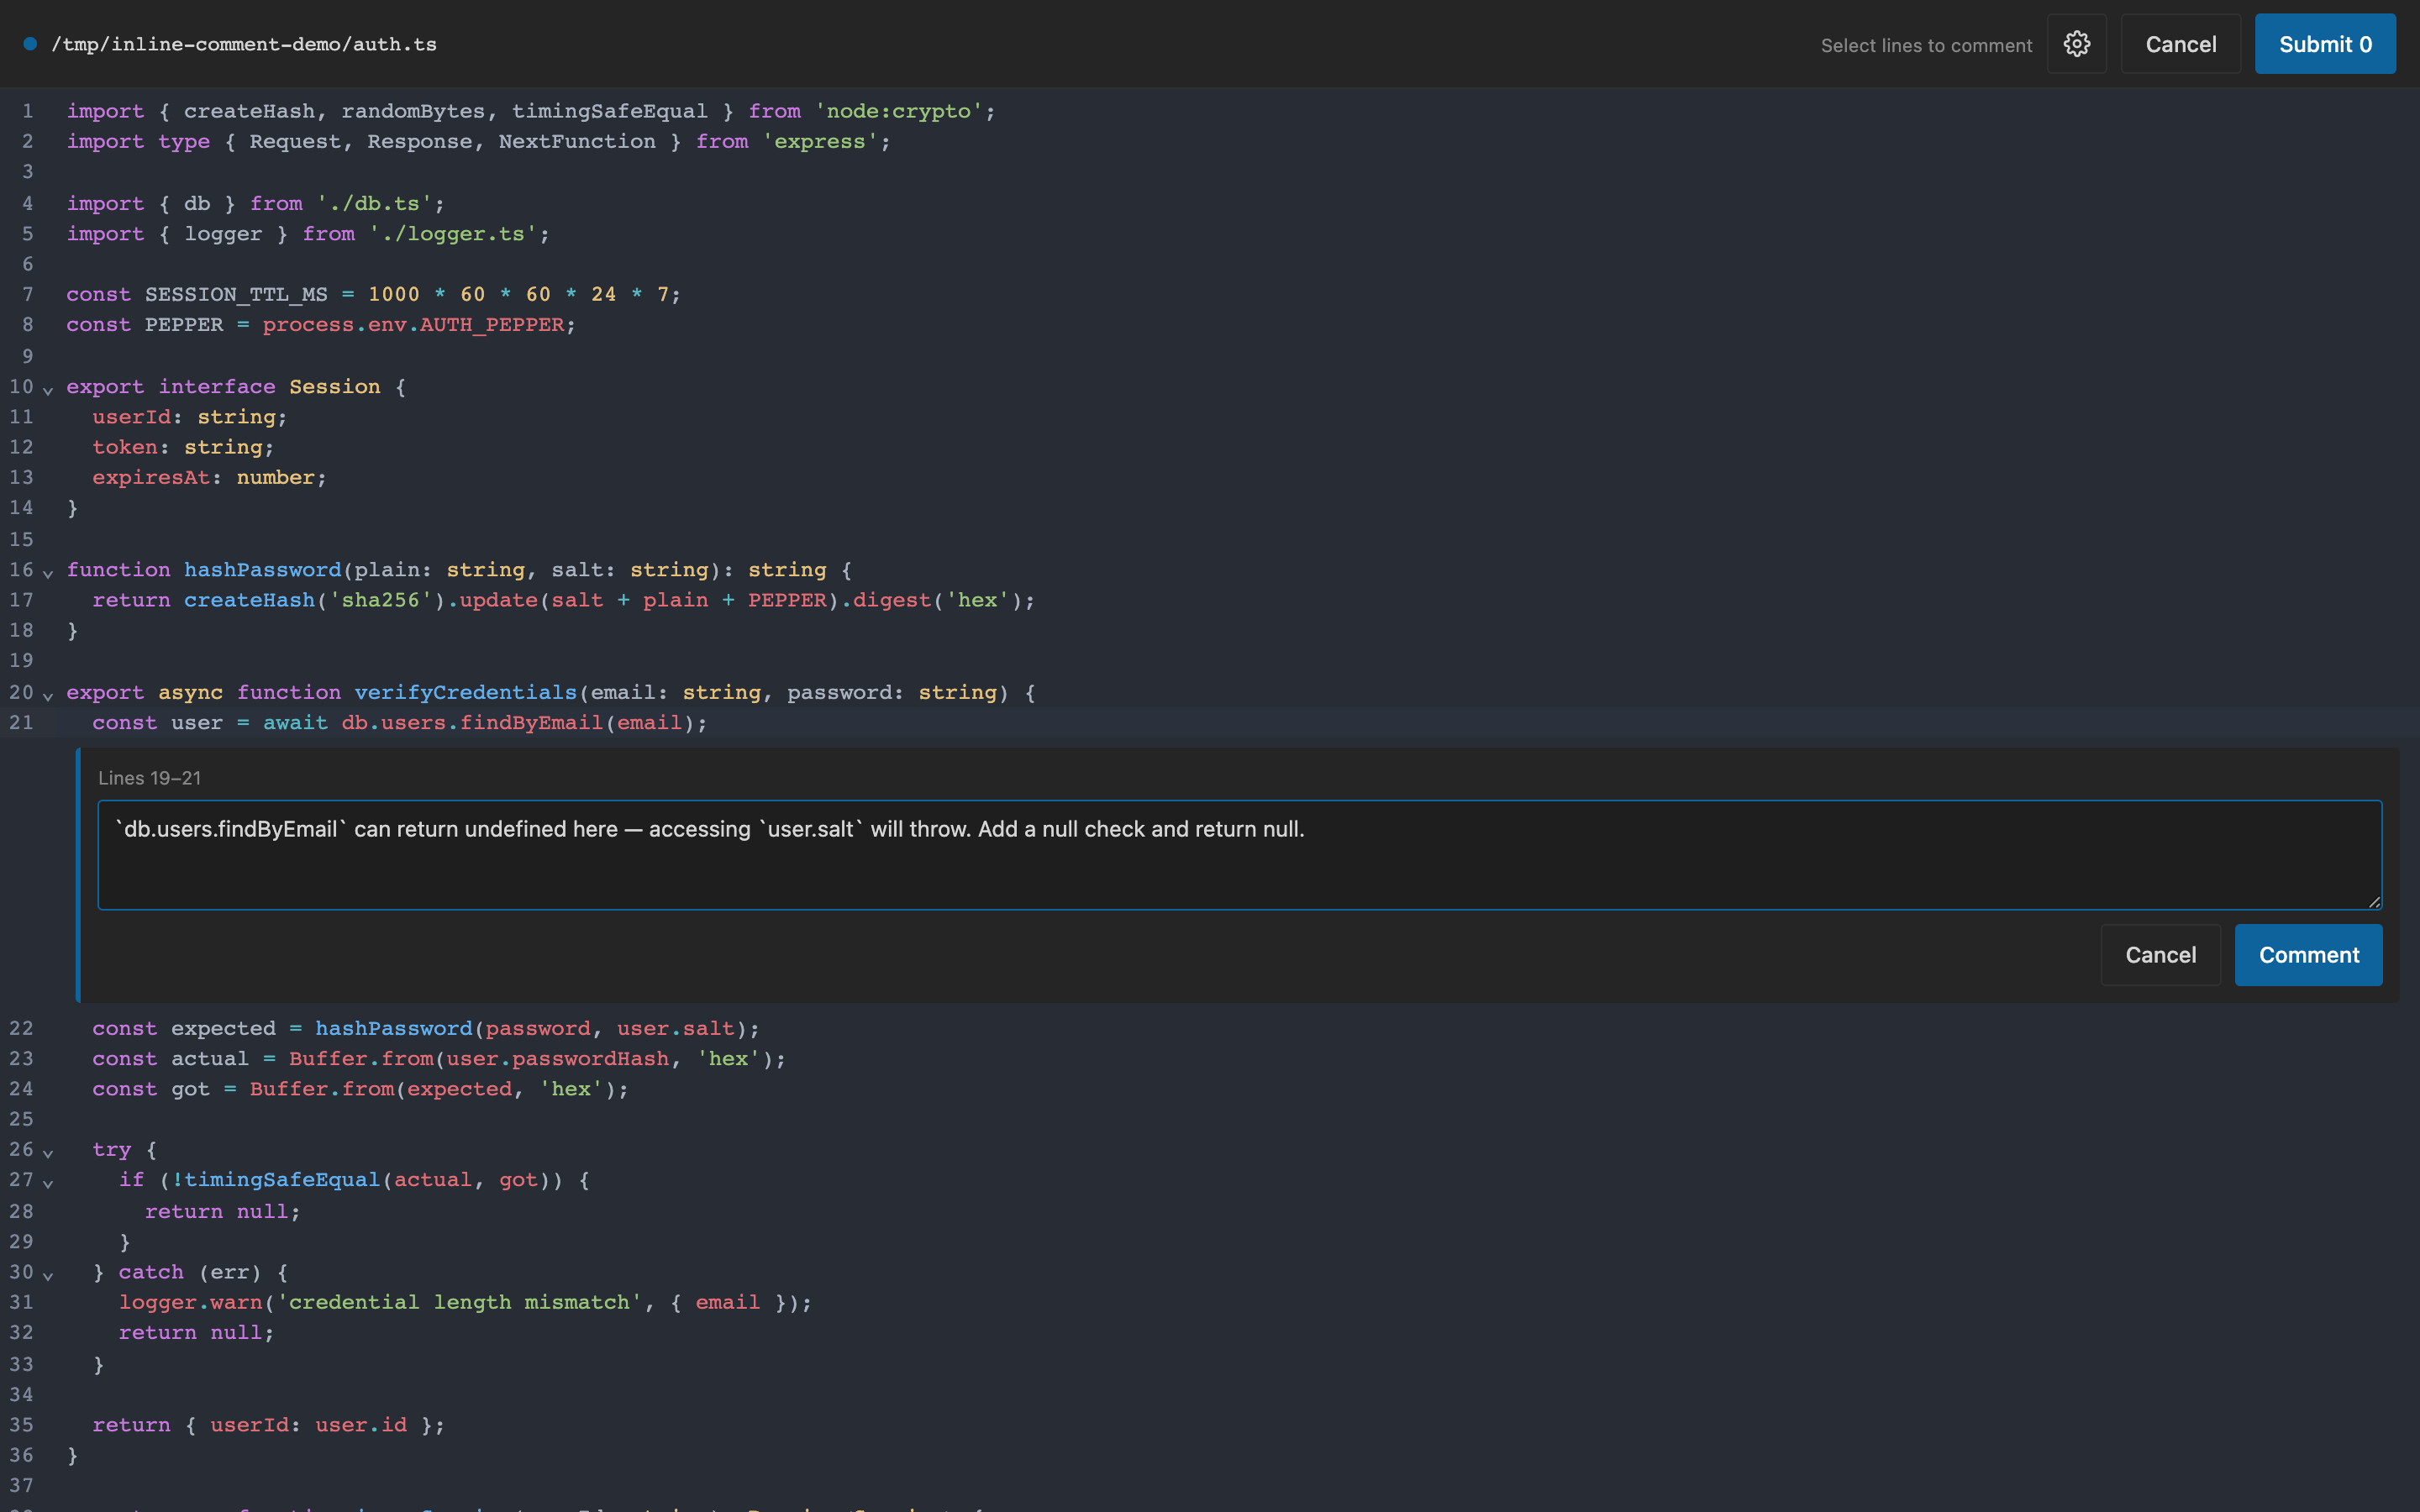Cancel the review in the top bar
2420x1512 pixels.
[2180, 44]
